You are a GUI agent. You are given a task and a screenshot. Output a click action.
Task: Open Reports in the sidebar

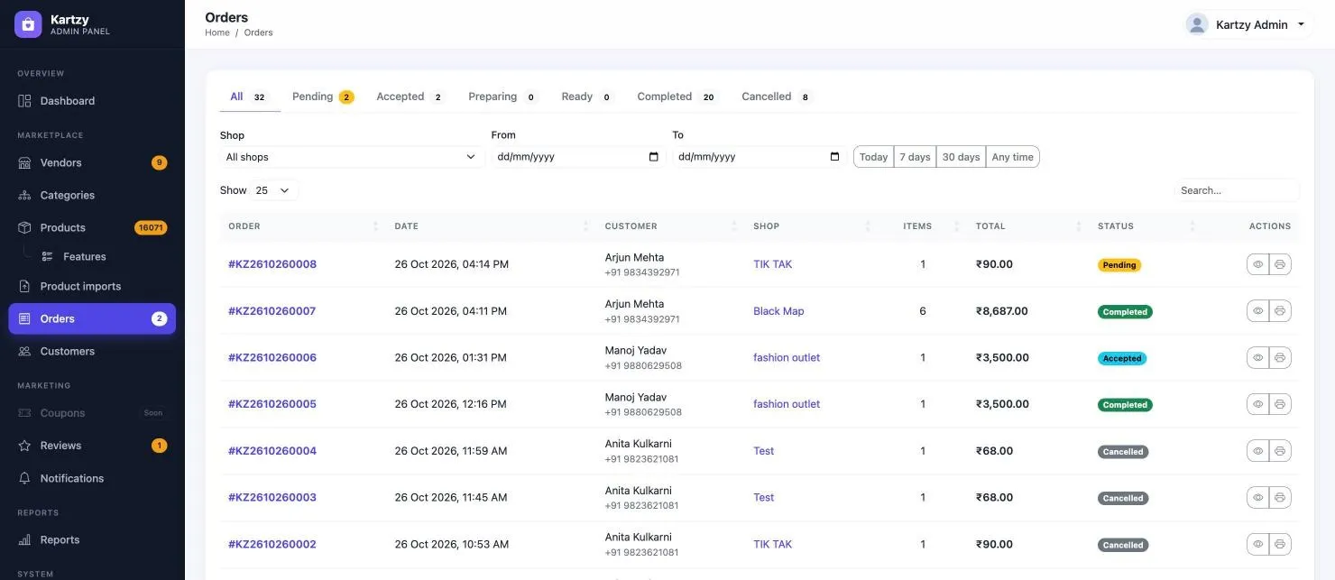pyautogui.click(x=92, y=539)
